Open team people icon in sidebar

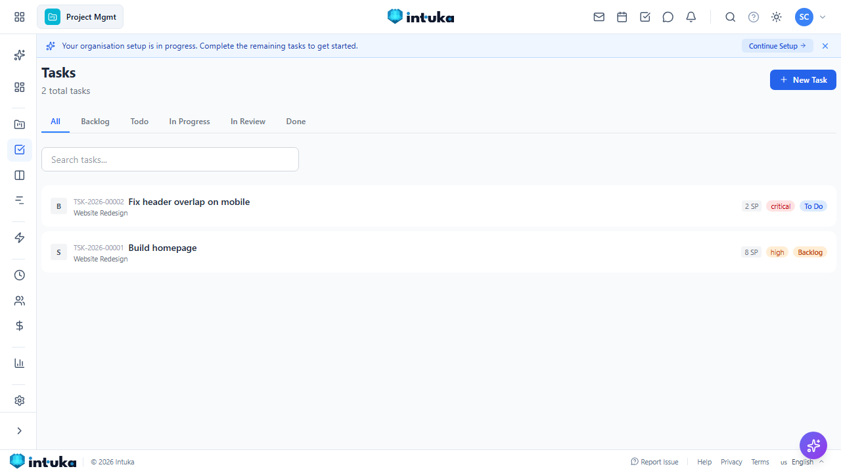(x=20, y=301)
